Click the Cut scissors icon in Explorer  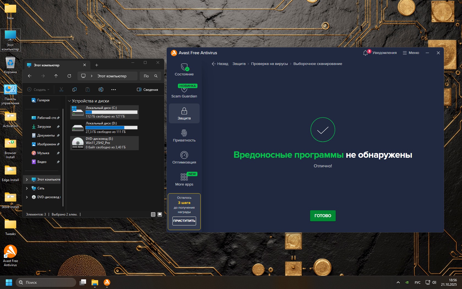[x=61, y=89]
